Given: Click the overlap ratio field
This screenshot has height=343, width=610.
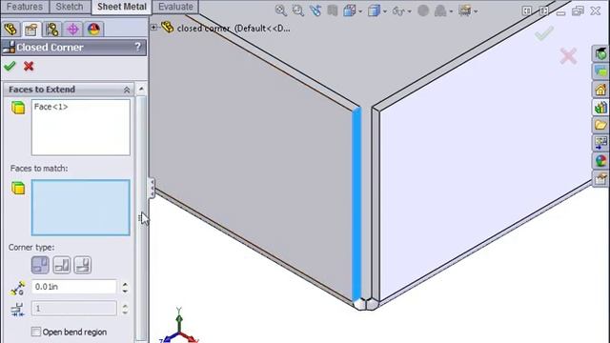Looking at the screenshot, I should pos(74,309).
